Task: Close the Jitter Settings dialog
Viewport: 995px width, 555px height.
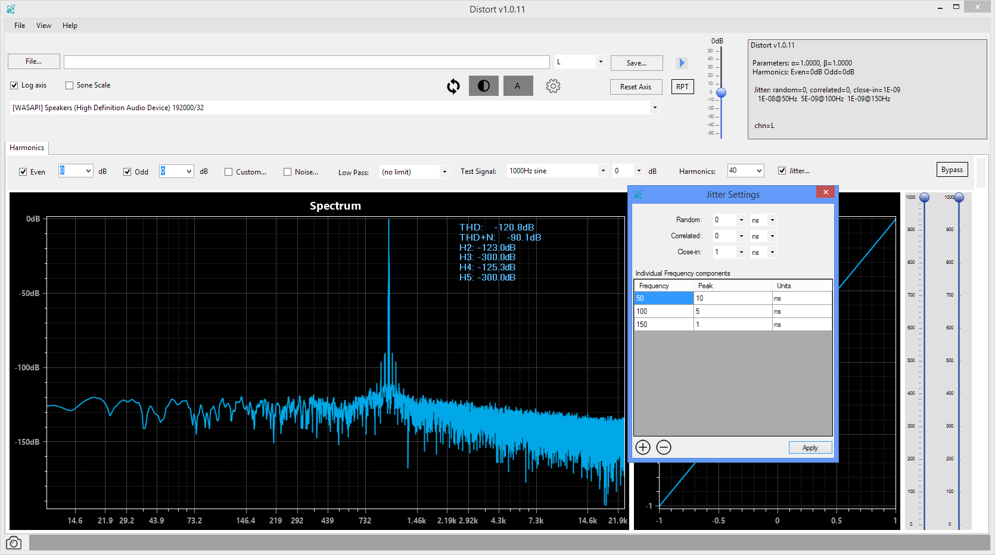Action: click(x=825, y=192)
